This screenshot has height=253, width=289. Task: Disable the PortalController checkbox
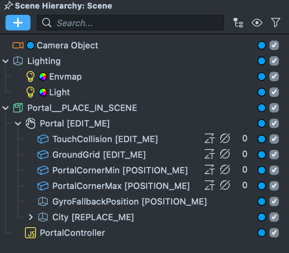tap(274, 233)
